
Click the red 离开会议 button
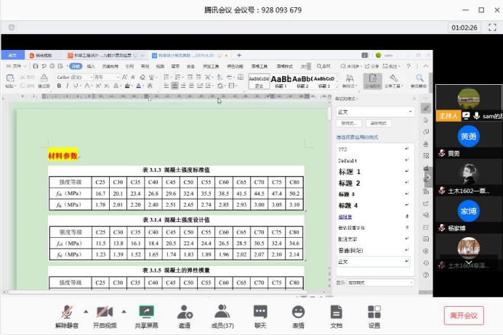[464, 315]
